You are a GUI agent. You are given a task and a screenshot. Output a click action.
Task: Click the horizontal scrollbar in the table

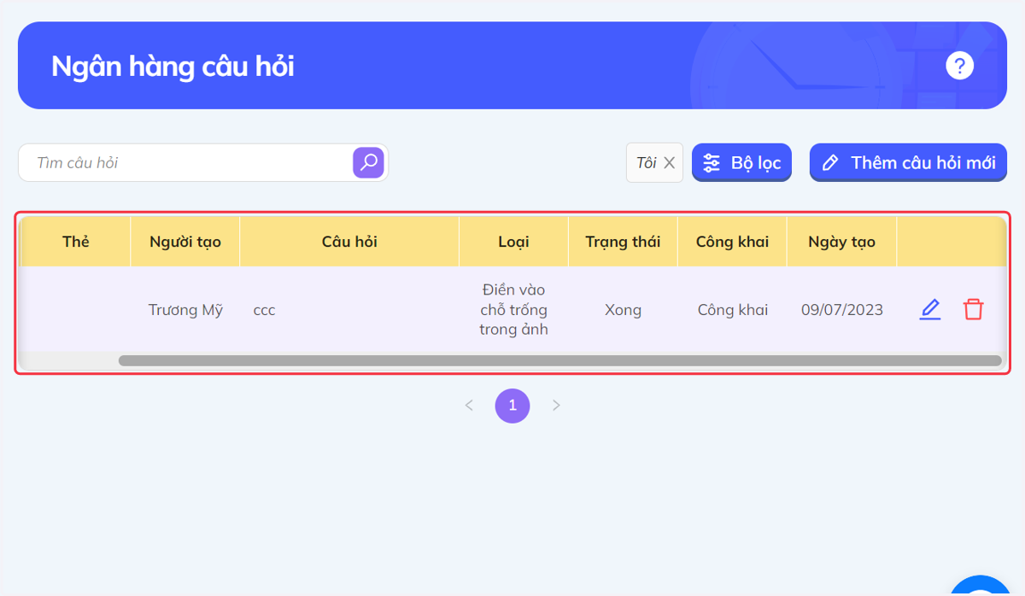(x=559, y=361)
